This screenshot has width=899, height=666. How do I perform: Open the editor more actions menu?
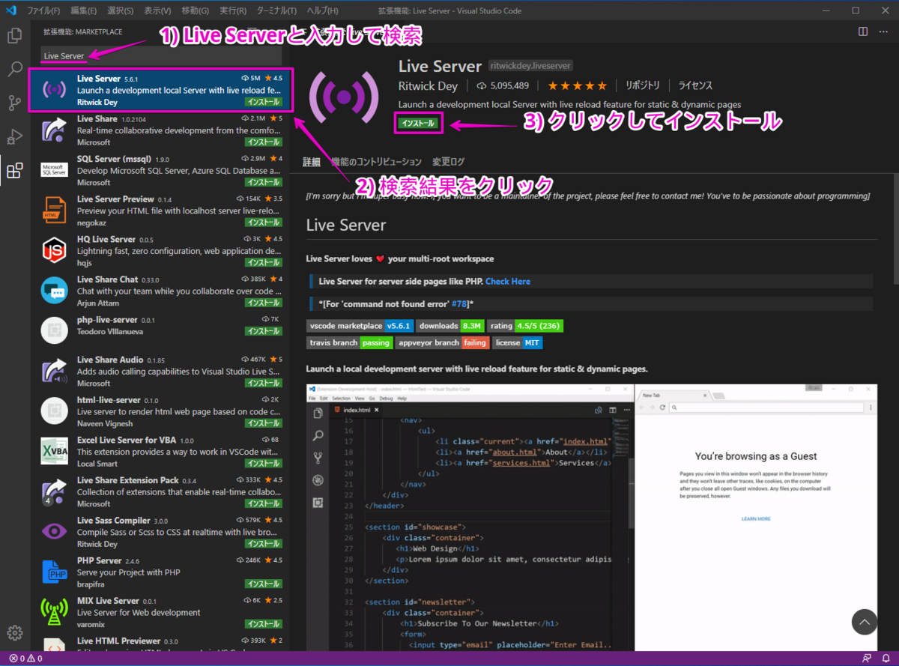tap(883, 31)
